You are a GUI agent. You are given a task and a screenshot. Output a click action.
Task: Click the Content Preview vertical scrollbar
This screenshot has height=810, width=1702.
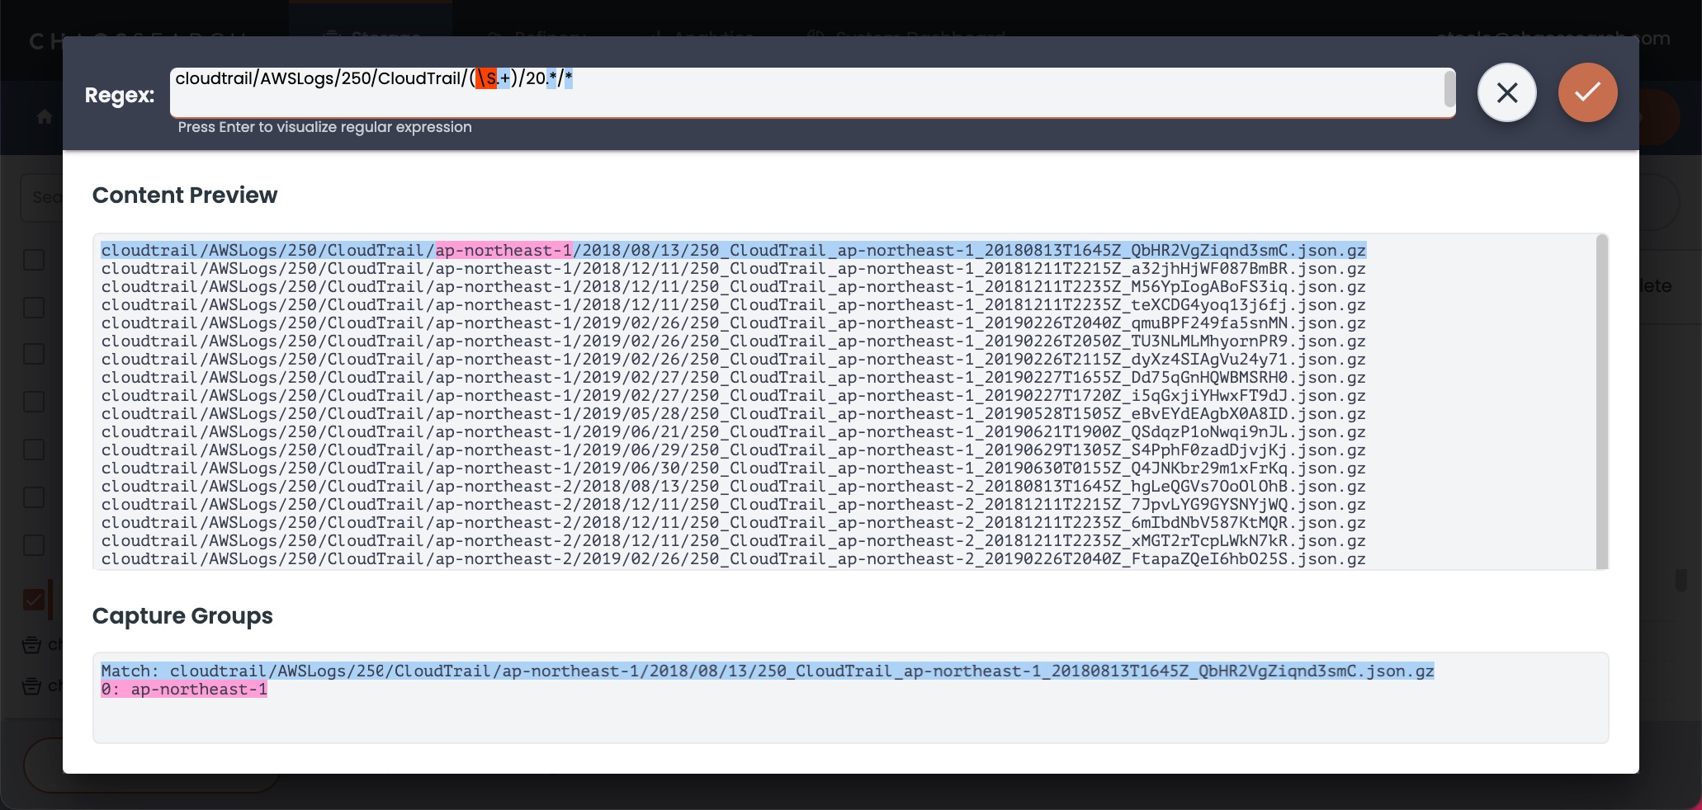(x=1602, y=402)
